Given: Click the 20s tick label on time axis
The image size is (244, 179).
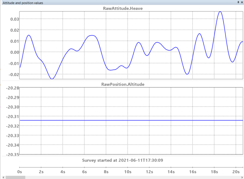Looking at the screenshot, I should click(236, 172).
